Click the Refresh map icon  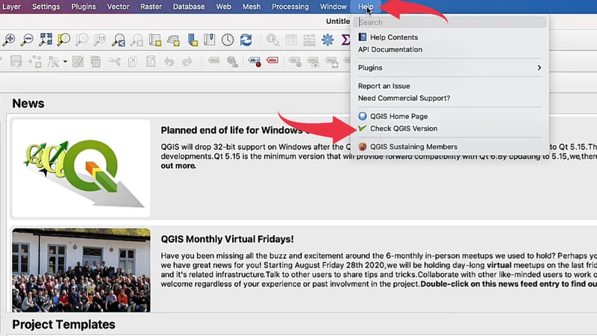tap(246, 40)
